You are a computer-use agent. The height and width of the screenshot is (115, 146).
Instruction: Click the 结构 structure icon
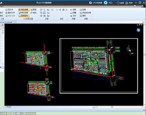[33, 13]
